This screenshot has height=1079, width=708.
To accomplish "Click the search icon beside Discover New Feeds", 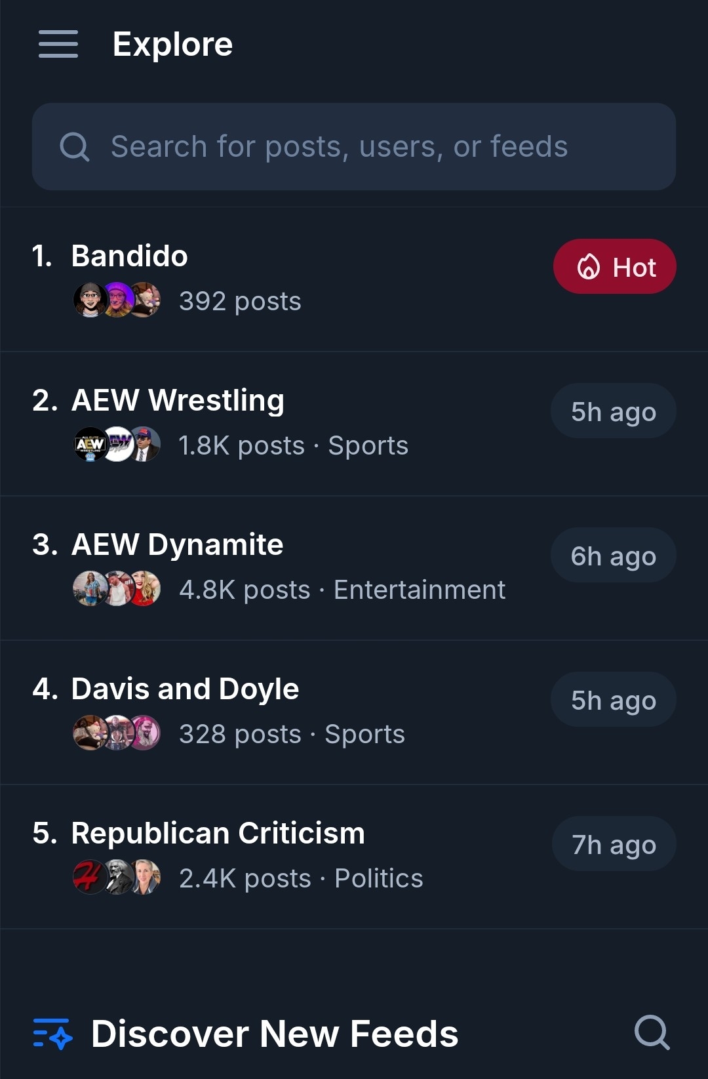I will click(x=652, y=1033).
